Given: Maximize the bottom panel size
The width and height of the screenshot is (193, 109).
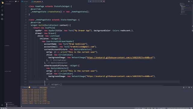Looking at the screenshot, I should click(x=186, y=88).
